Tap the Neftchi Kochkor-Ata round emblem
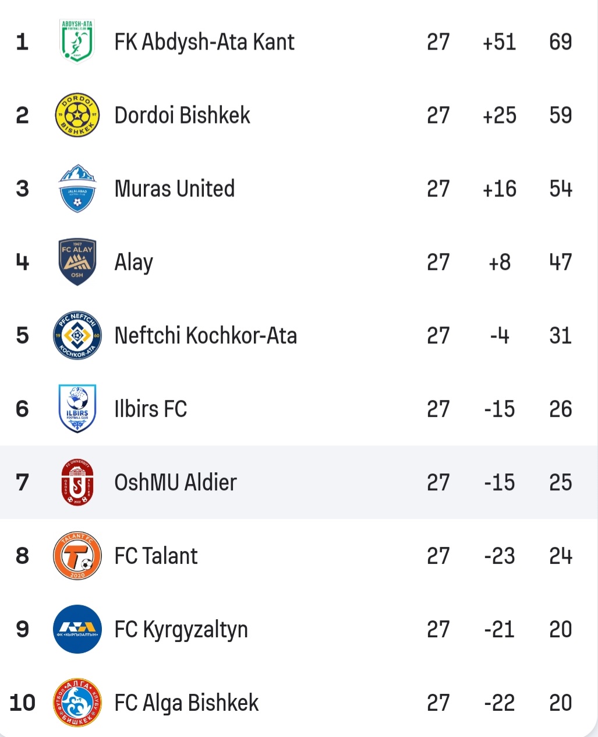This screenshot has height=737, width=598. point(77,335)
